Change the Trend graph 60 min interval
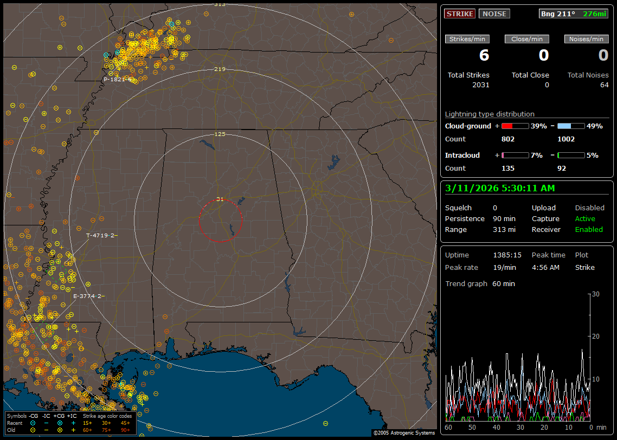Screen dimensions: 617x440 503,284
